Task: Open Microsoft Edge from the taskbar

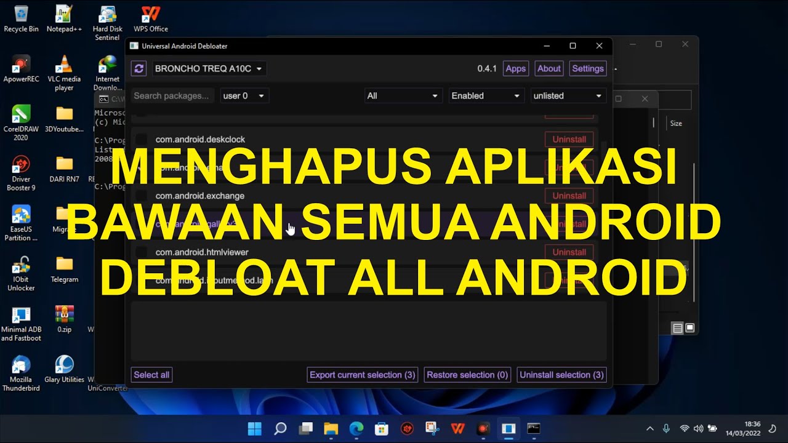Action: click(x=356, y=428)
